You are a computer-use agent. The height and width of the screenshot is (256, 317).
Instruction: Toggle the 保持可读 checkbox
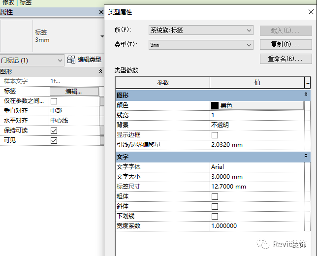[54, 131]
